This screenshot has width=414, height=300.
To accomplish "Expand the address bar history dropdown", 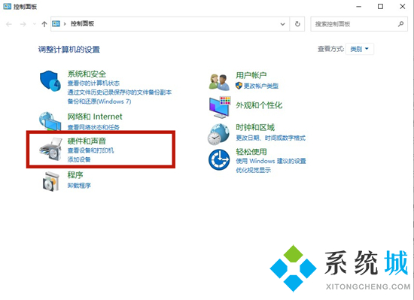I will tap(282, 24).
